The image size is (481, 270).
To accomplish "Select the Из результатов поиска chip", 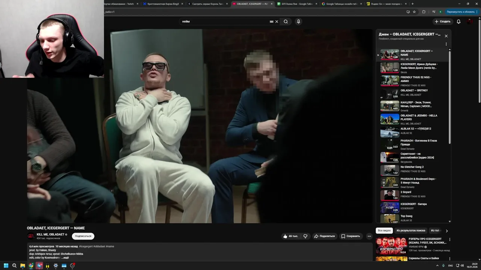I will 411,231.
